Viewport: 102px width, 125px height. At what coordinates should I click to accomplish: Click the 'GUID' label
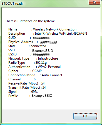click(x=12, y=38)
